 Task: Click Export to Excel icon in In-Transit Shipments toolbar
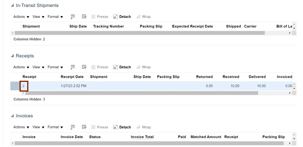[73, 17]
